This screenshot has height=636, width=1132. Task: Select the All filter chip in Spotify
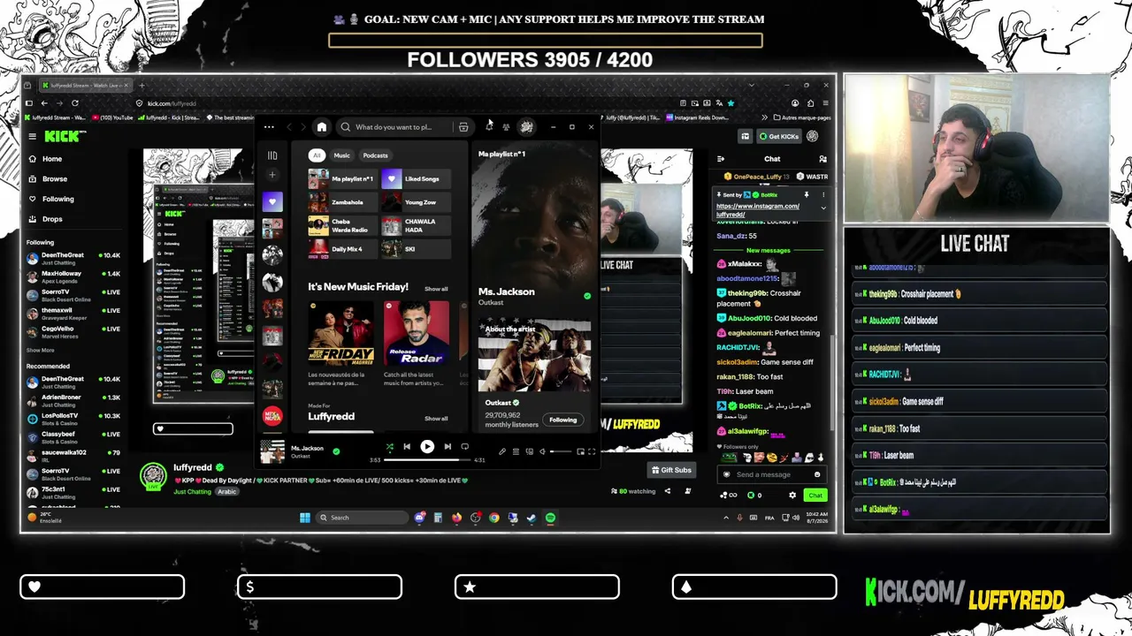[x=317, y=155]
